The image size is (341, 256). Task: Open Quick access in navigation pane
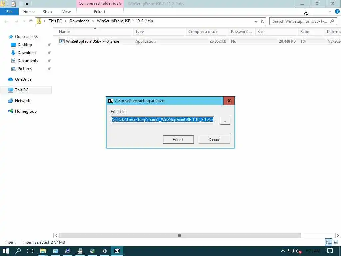click(26, 37)
